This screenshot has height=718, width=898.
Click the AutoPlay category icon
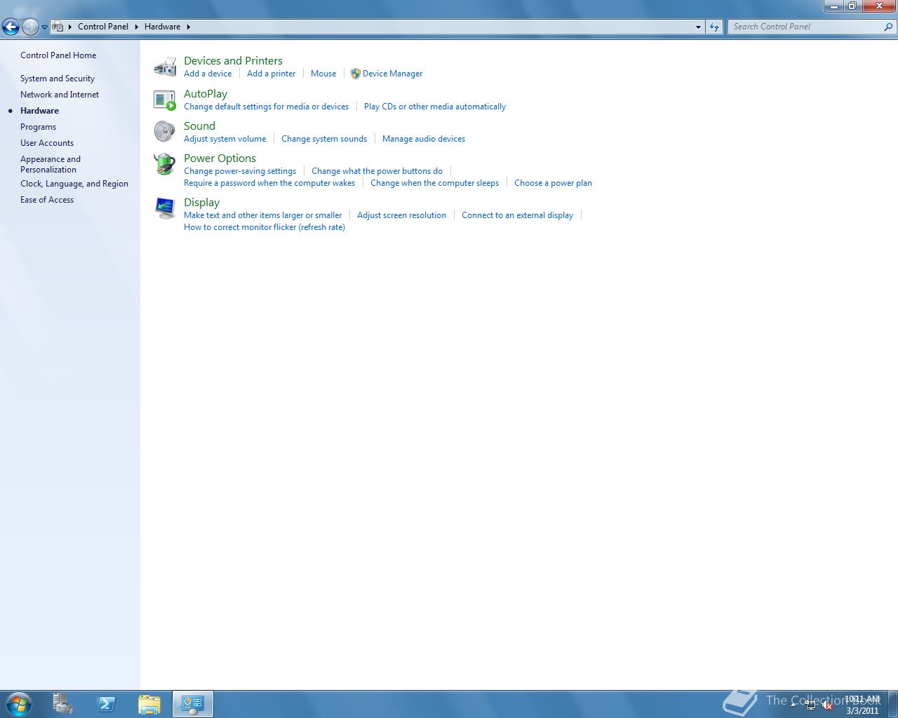point(165,100)
